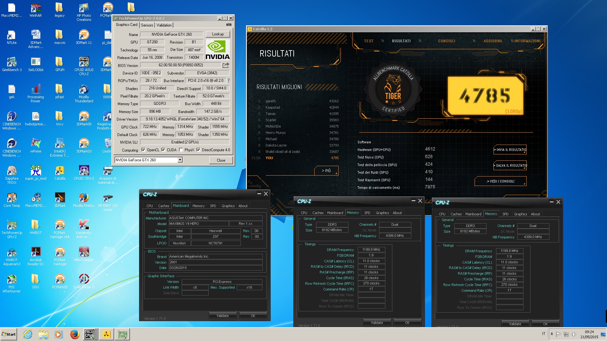Open the wPrime desktop icon
The height and width of the screenshot is (341, 607).
point(36,146)
